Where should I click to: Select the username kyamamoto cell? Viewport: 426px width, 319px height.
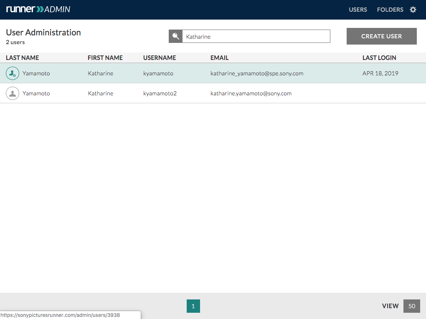158,73
